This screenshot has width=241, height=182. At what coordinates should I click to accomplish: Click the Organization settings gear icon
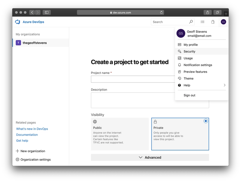pyautogui.click(x=17, y=159)
